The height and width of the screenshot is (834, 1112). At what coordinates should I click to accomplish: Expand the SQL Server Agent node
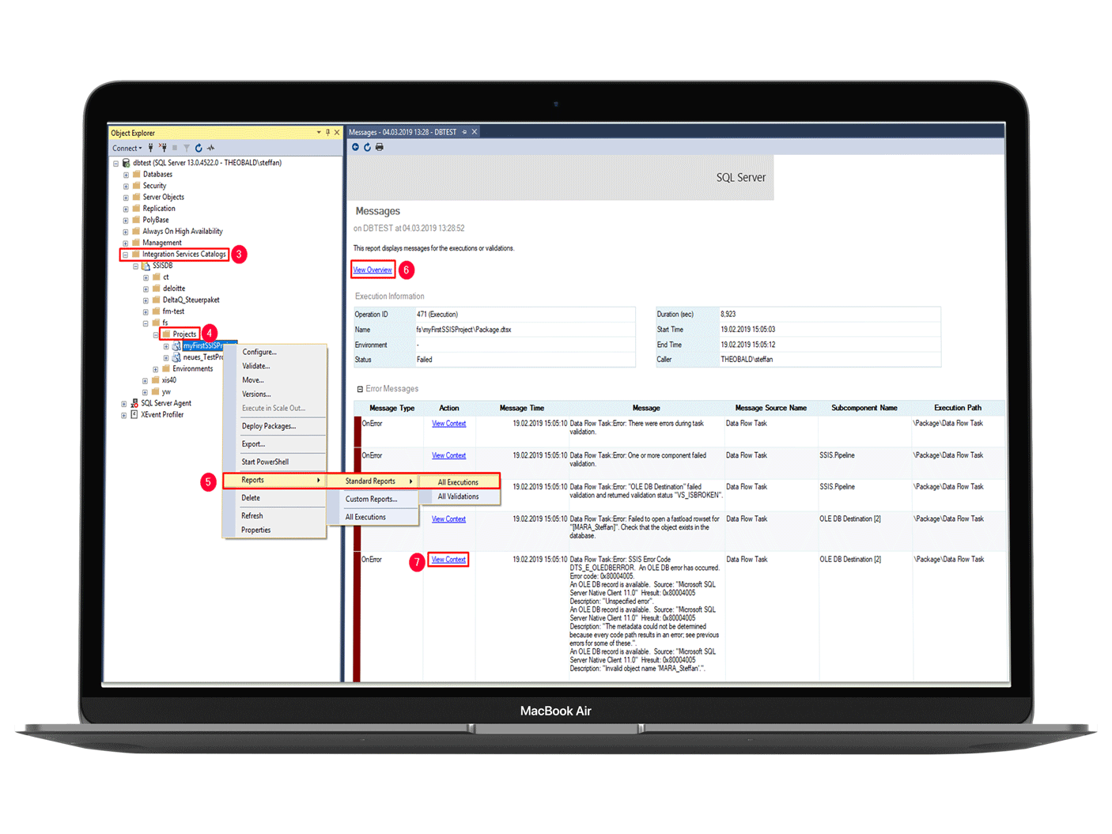point(124,404)
